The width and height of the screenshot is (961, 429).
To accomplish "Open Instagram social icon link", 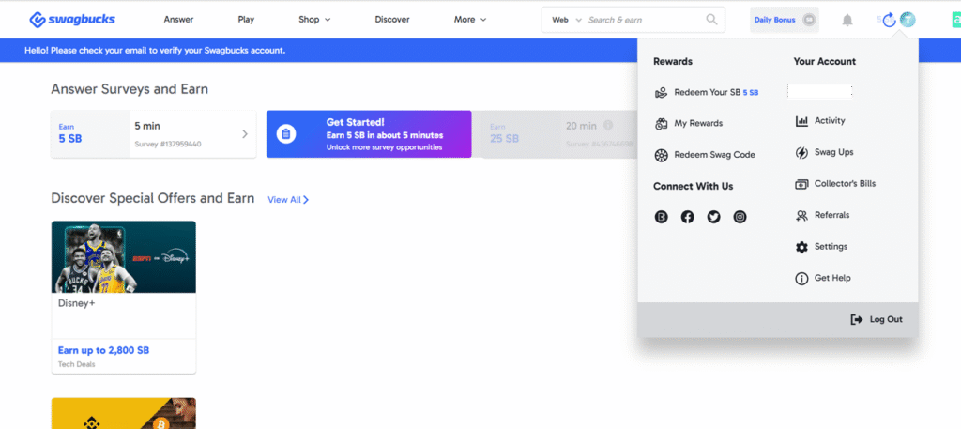I will [740, 217].
